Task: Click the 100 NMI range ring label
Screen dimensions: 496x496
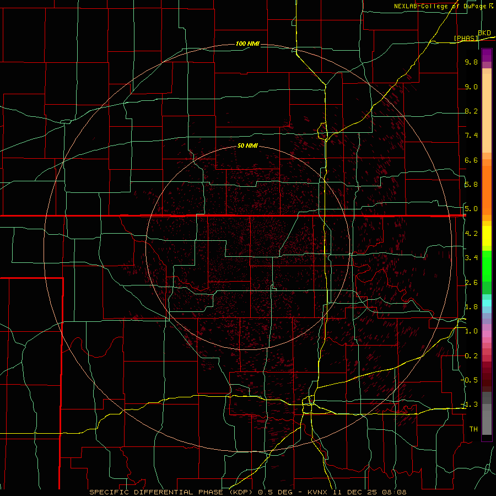Action: pos(247,44)
